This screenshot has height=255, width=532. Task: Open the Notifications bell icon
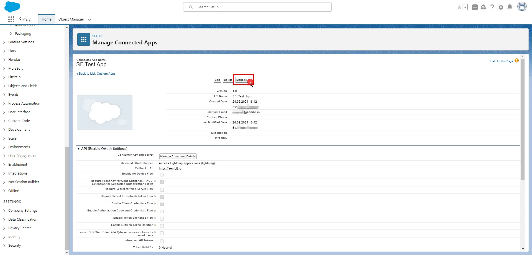click(510, 7)
